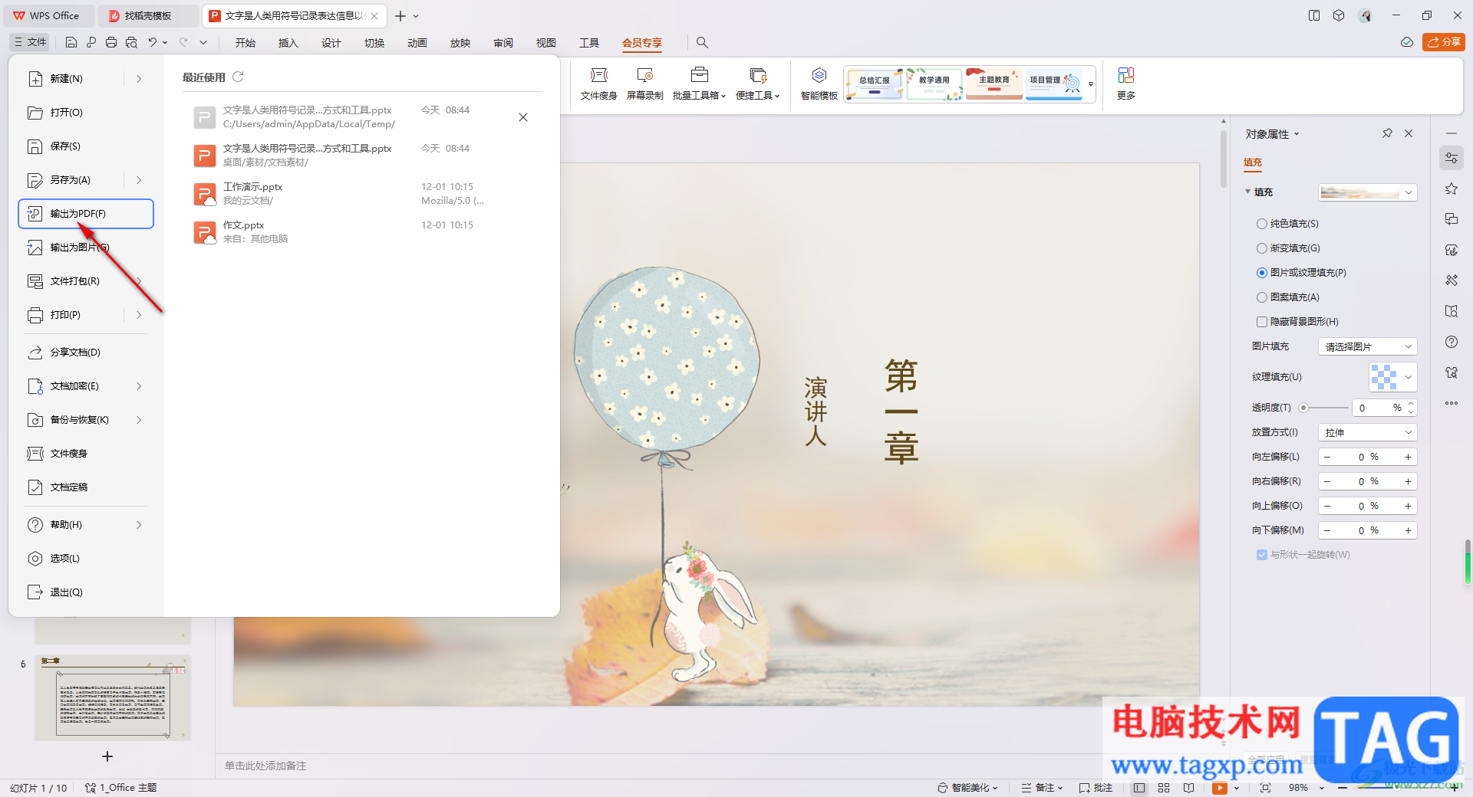Click the undo arrow icon
The image size is (1473, 797).
point(152,43)
